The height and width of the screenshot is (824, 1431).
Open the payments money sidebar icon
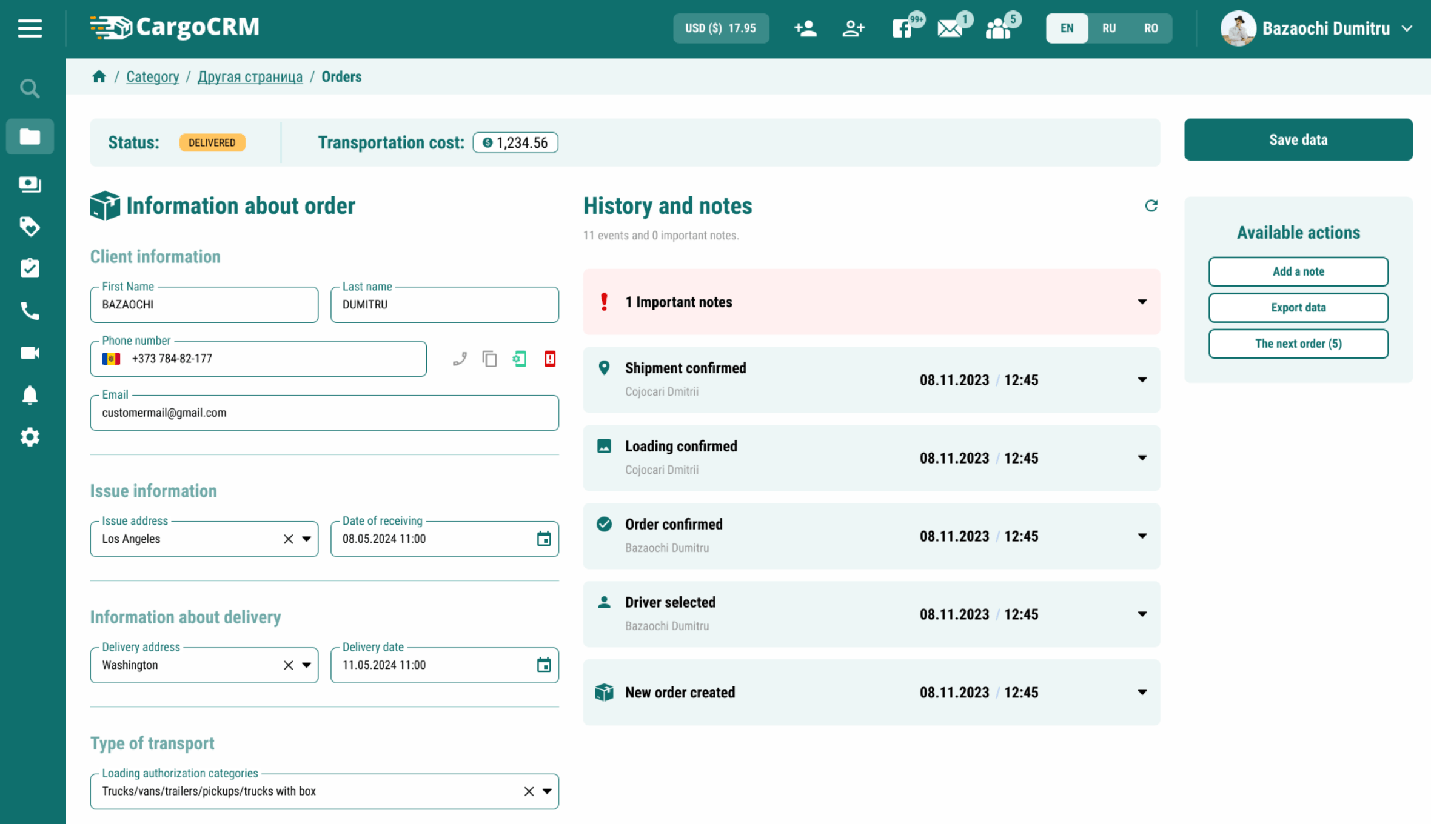click(30, 184)
